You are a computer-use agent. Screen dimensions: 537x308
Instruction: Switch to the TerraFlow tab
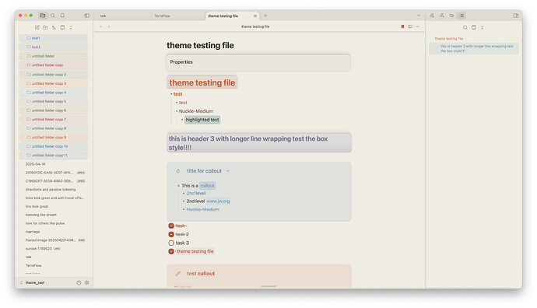pyautogui.click(x=177, y=16)
